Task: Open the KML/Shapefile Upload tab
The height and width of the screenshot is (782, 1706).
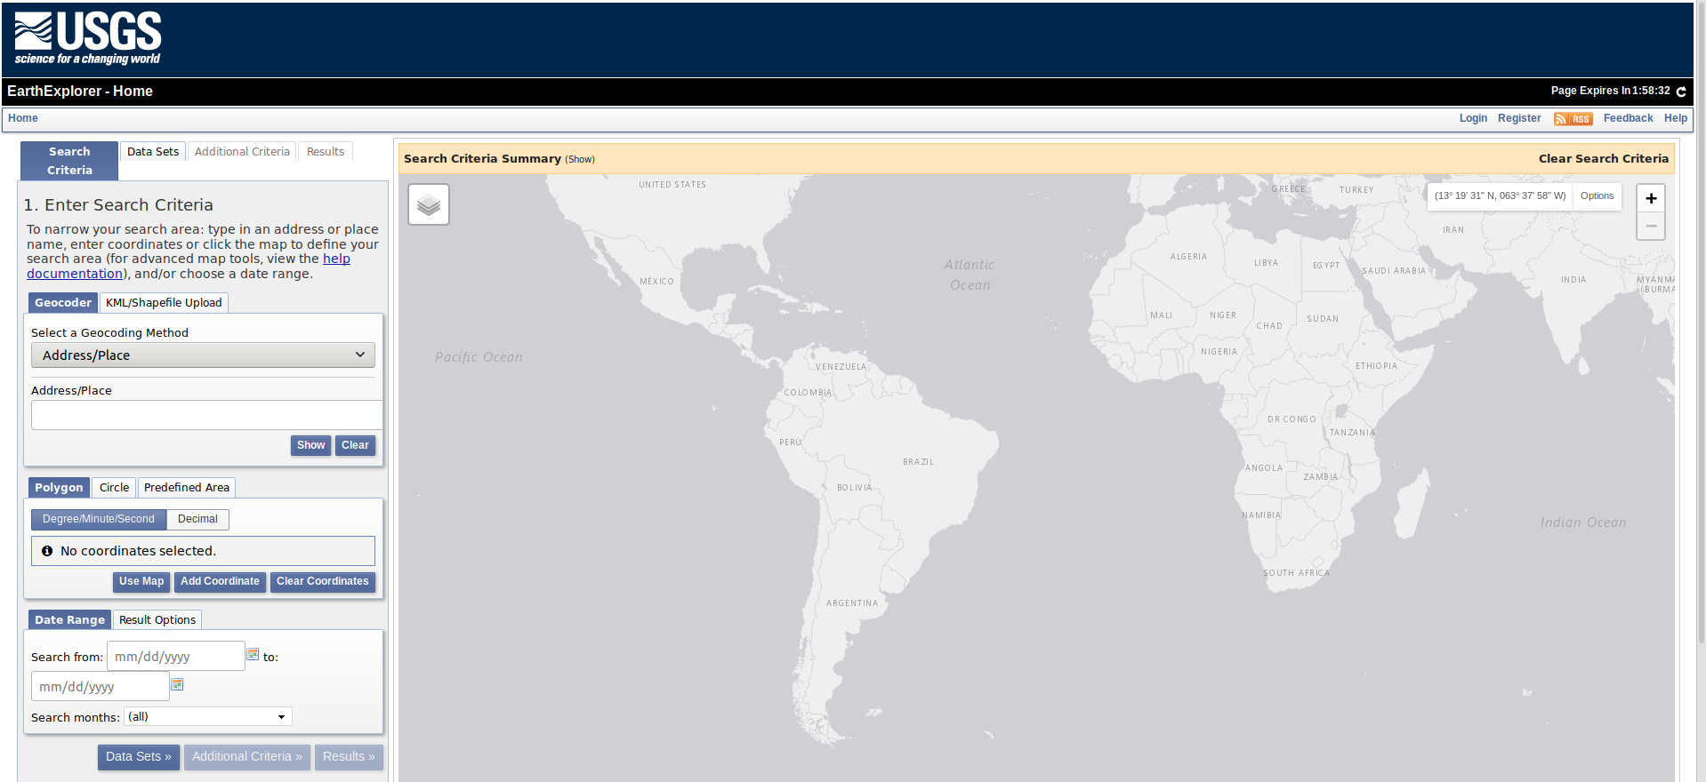Action: click(164, 303)
